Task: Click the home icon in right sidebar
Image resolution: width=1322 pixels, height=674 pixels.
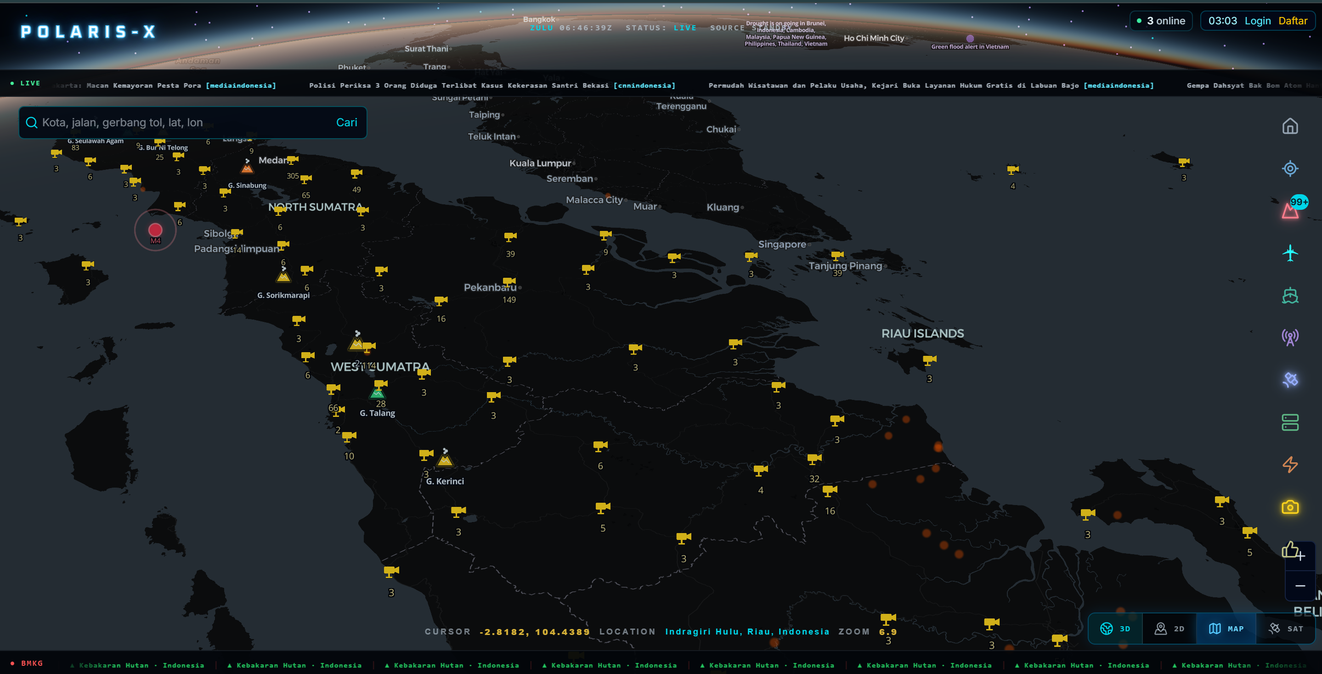Action: [x=1290, y=126]
